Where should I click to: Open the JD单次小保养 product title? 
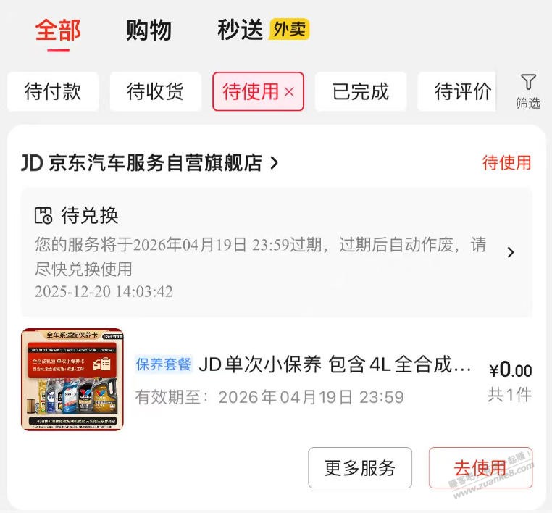[x=335, y=364]
